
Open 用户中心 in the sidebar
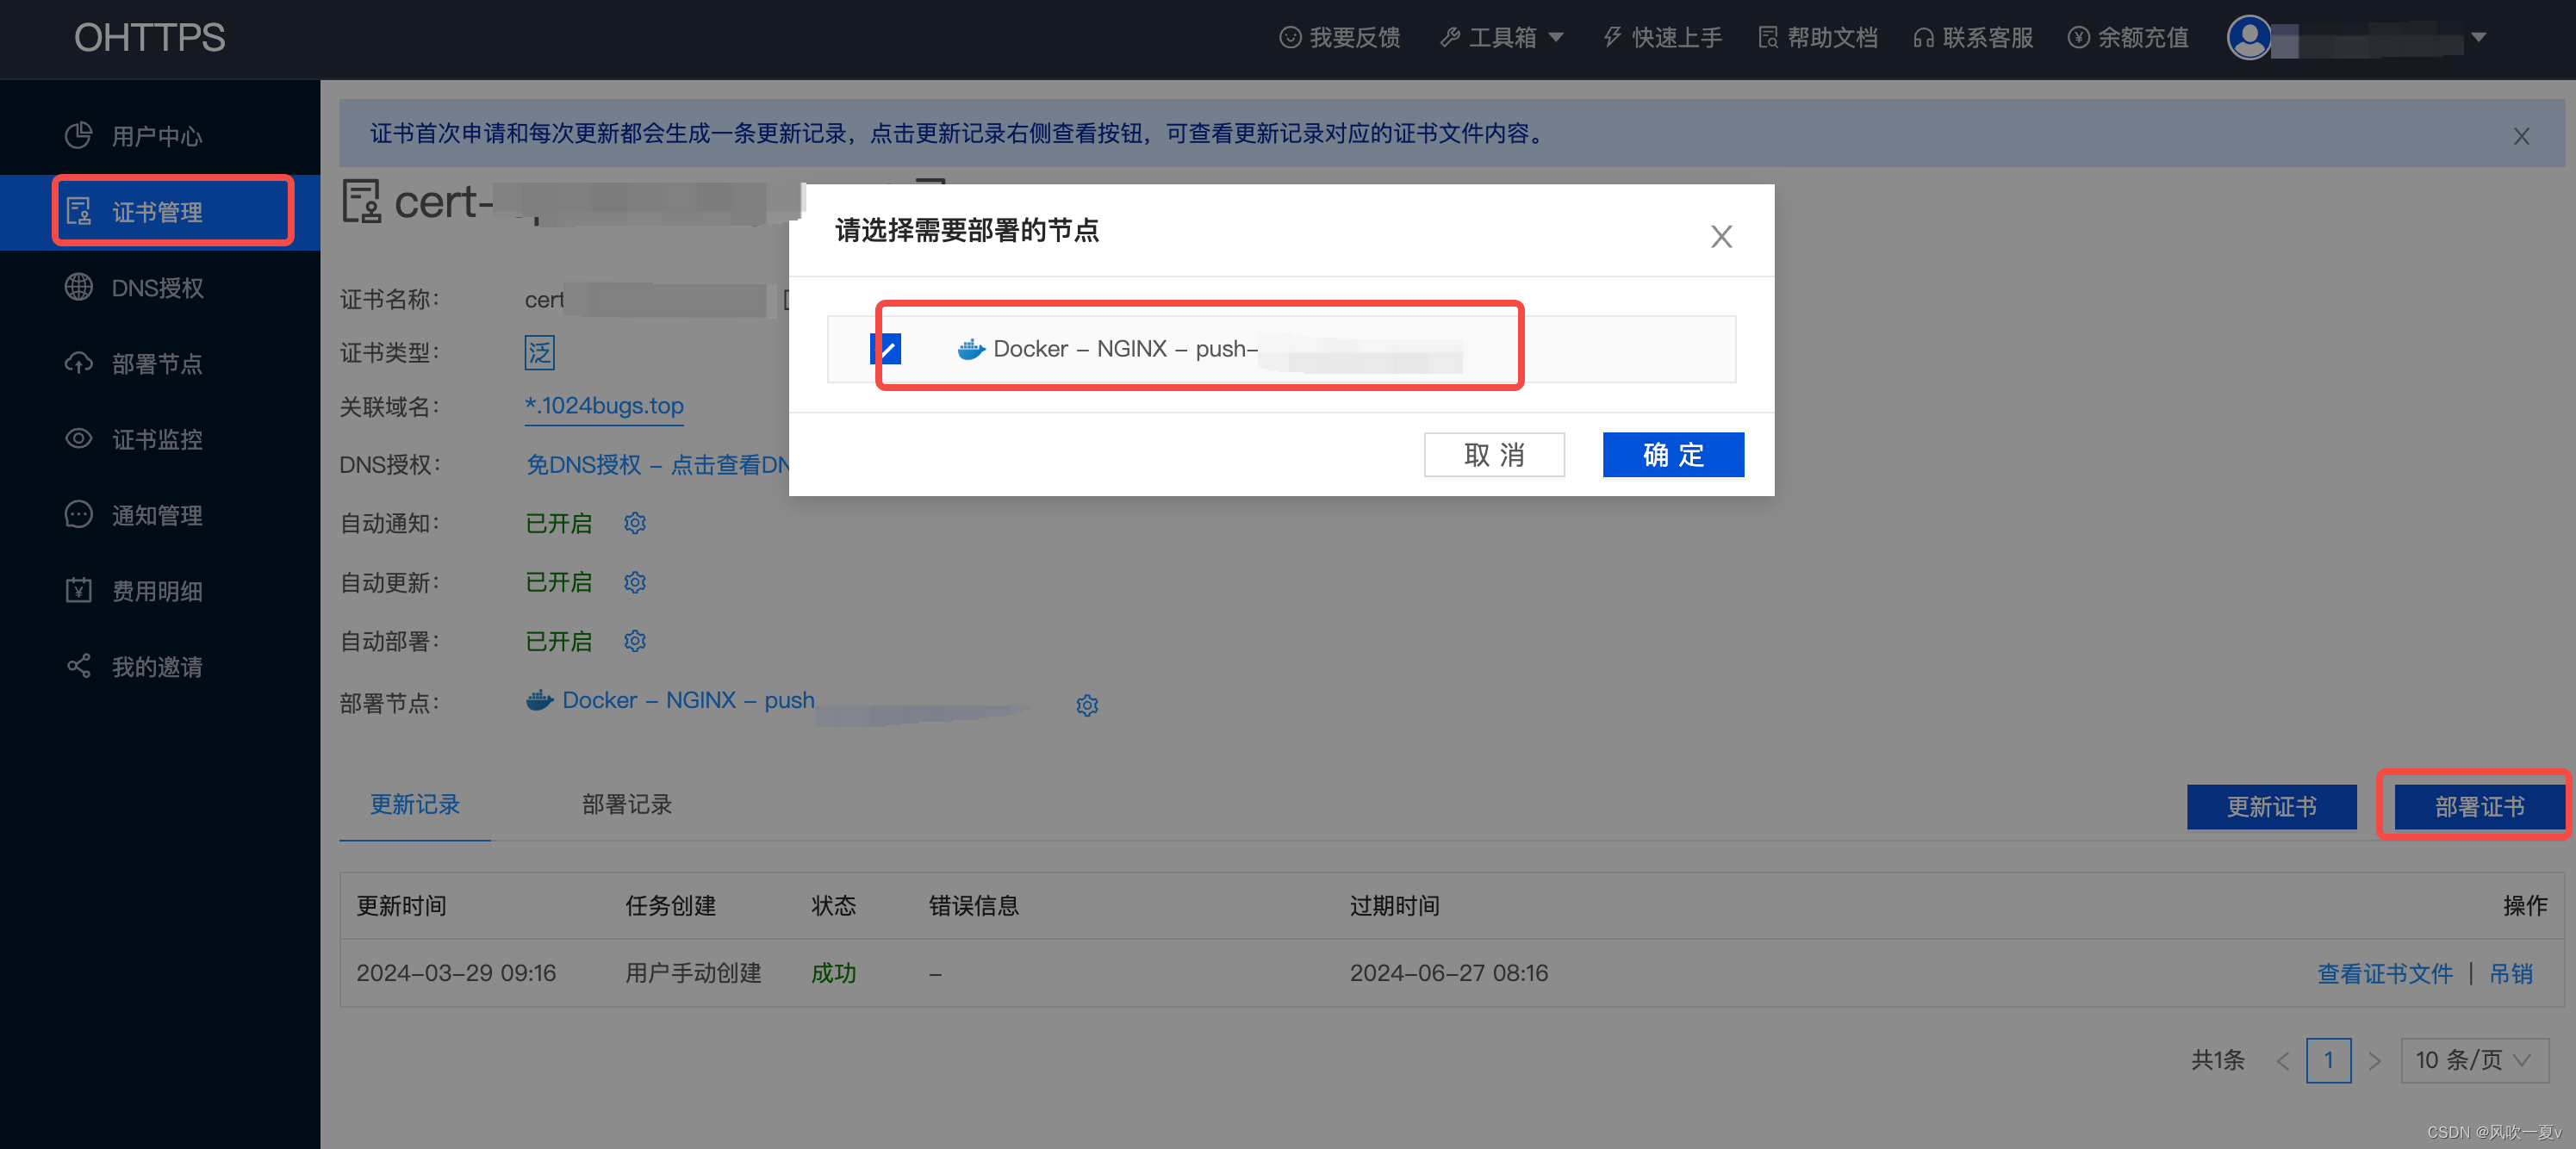click(160, 136)
